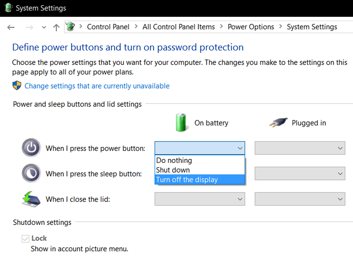
Task: Click the green battery icon
Action: tap(181, 123)
